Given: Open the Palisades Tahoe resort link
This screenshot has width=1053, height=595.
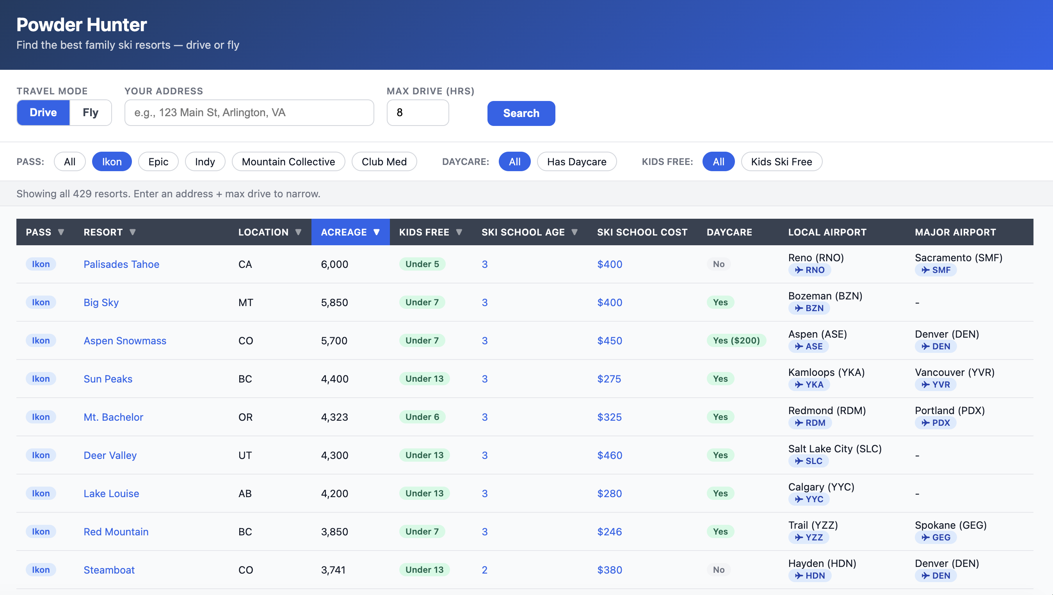Looking at the screenshot, I should coord(121,264).
